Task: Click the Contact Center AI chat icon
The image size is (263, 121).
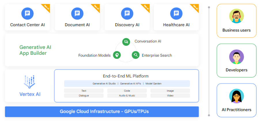Action: coord(27,13)
